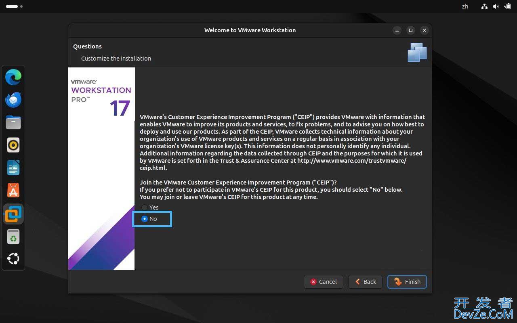Click the network status icon in top bar
Image resolution: width=517 pixels, height=323 pixels.
pyautogui.click(x=484, y=6)
